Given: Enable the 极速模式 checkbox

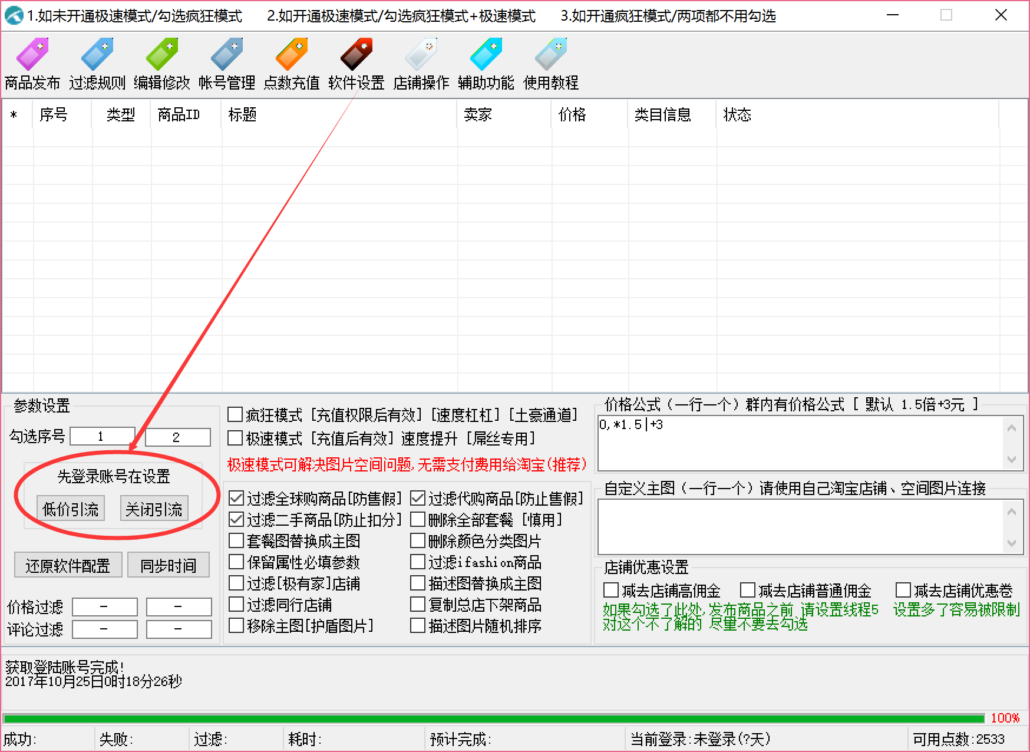Looking at the screenshot, I should tap(235, 438).
